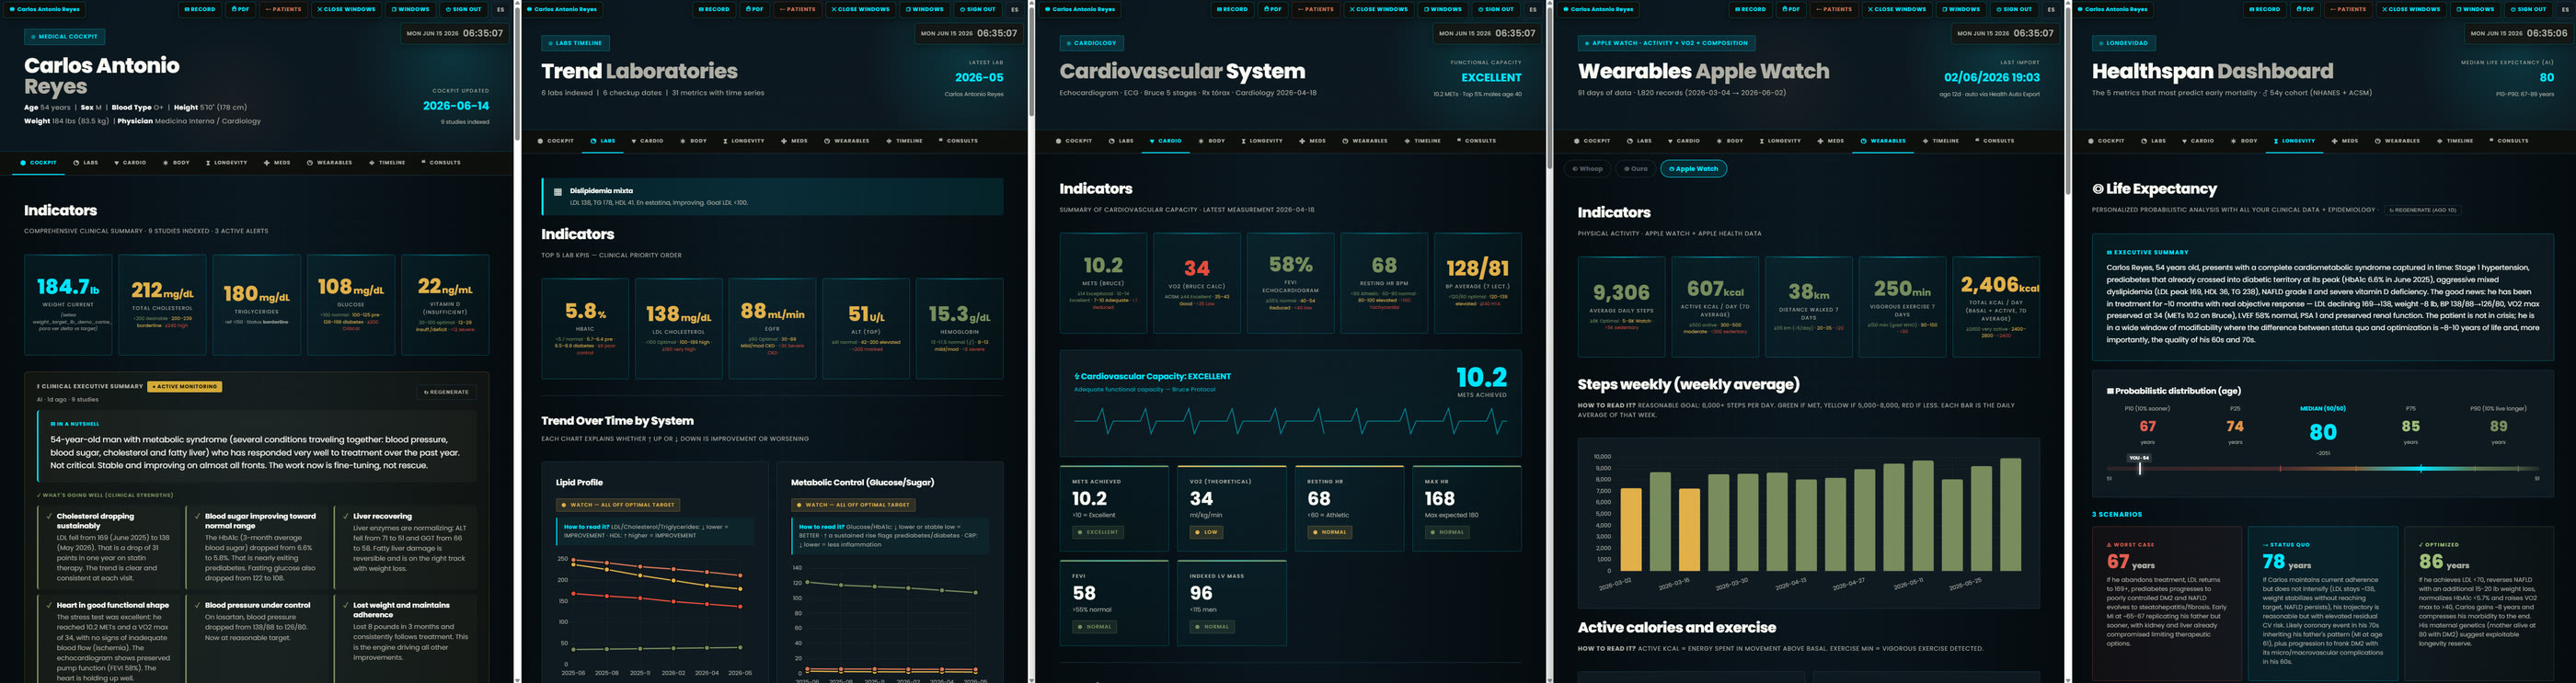Click the 2,406 kcal total calories card
Screen dimensions: 2576x683
(x=1996, y=308)
